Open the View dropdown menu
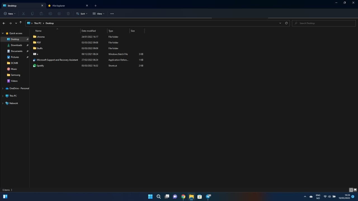Screen dimensions: 358x201 point(98,14)
